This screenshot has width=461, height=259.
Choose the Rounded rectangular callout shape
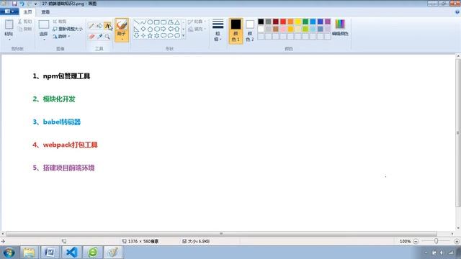pos(164,36)
